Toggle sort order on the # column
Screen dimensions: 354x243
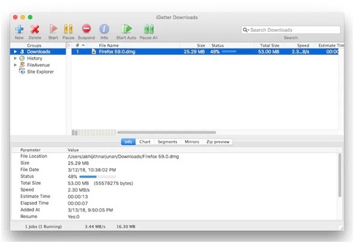(x=80, y=45)
